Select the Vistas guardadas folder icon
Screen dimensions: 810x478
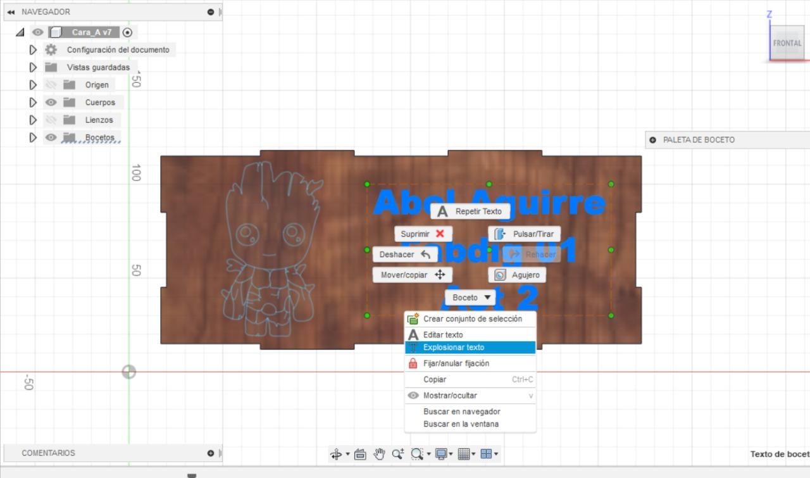pyautogui.click(x=51, y=67)
